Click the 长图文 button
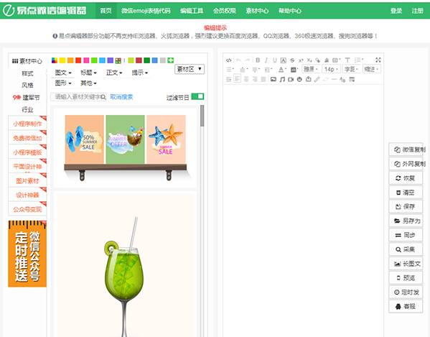Image resolution: width=430 pixels, height=337 pixels. point(406,264)
